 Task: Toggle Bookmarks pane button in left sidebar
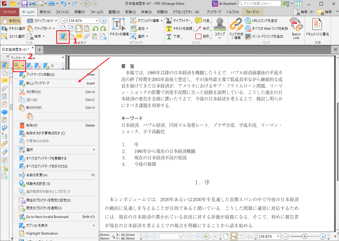[4, 65]
